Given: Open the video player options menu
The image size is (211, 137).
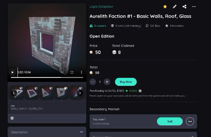Looking at the screenshot, I should click(x=81, y=72).
